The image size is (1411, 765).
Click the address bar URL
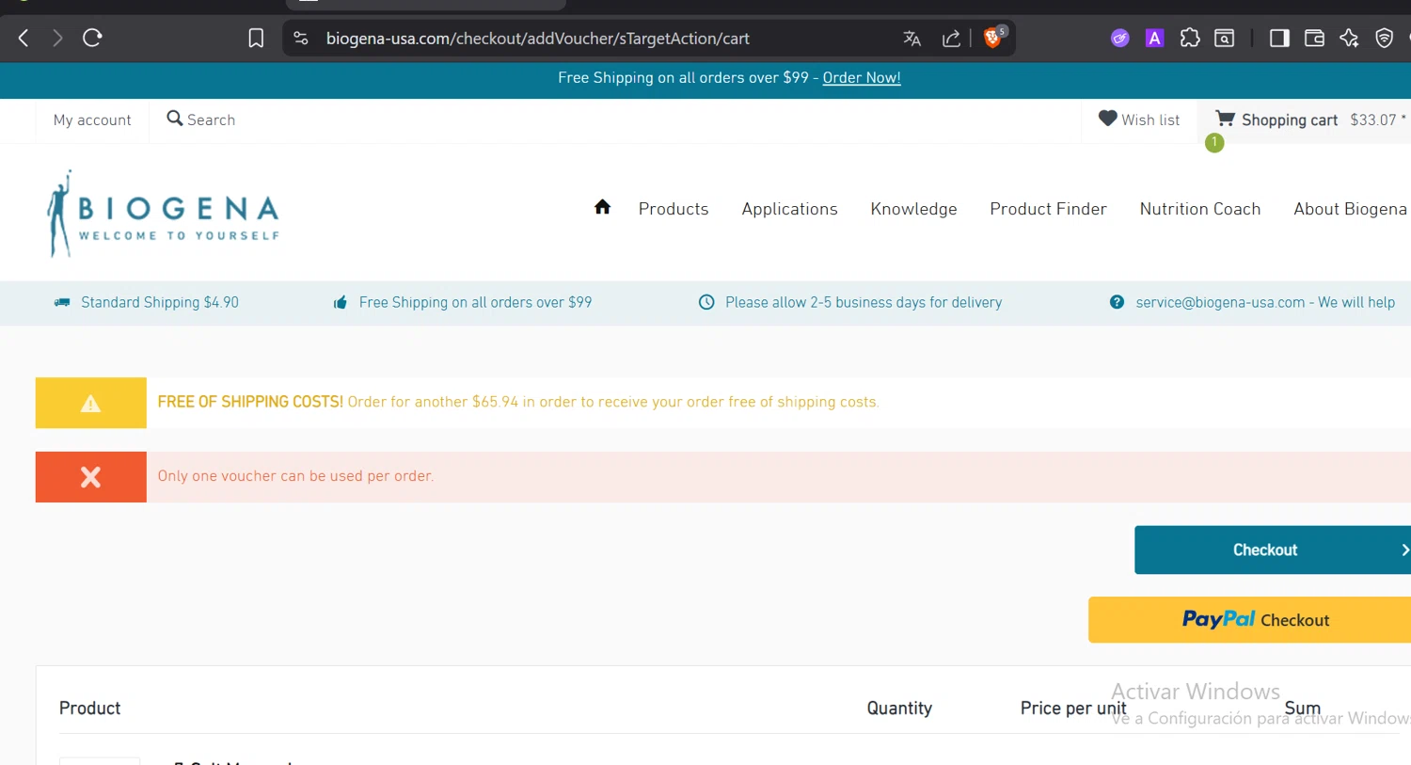[537, 39]
